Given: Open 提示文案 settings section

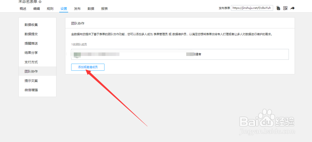Looking at the screenshot, I should pos(37,80).
